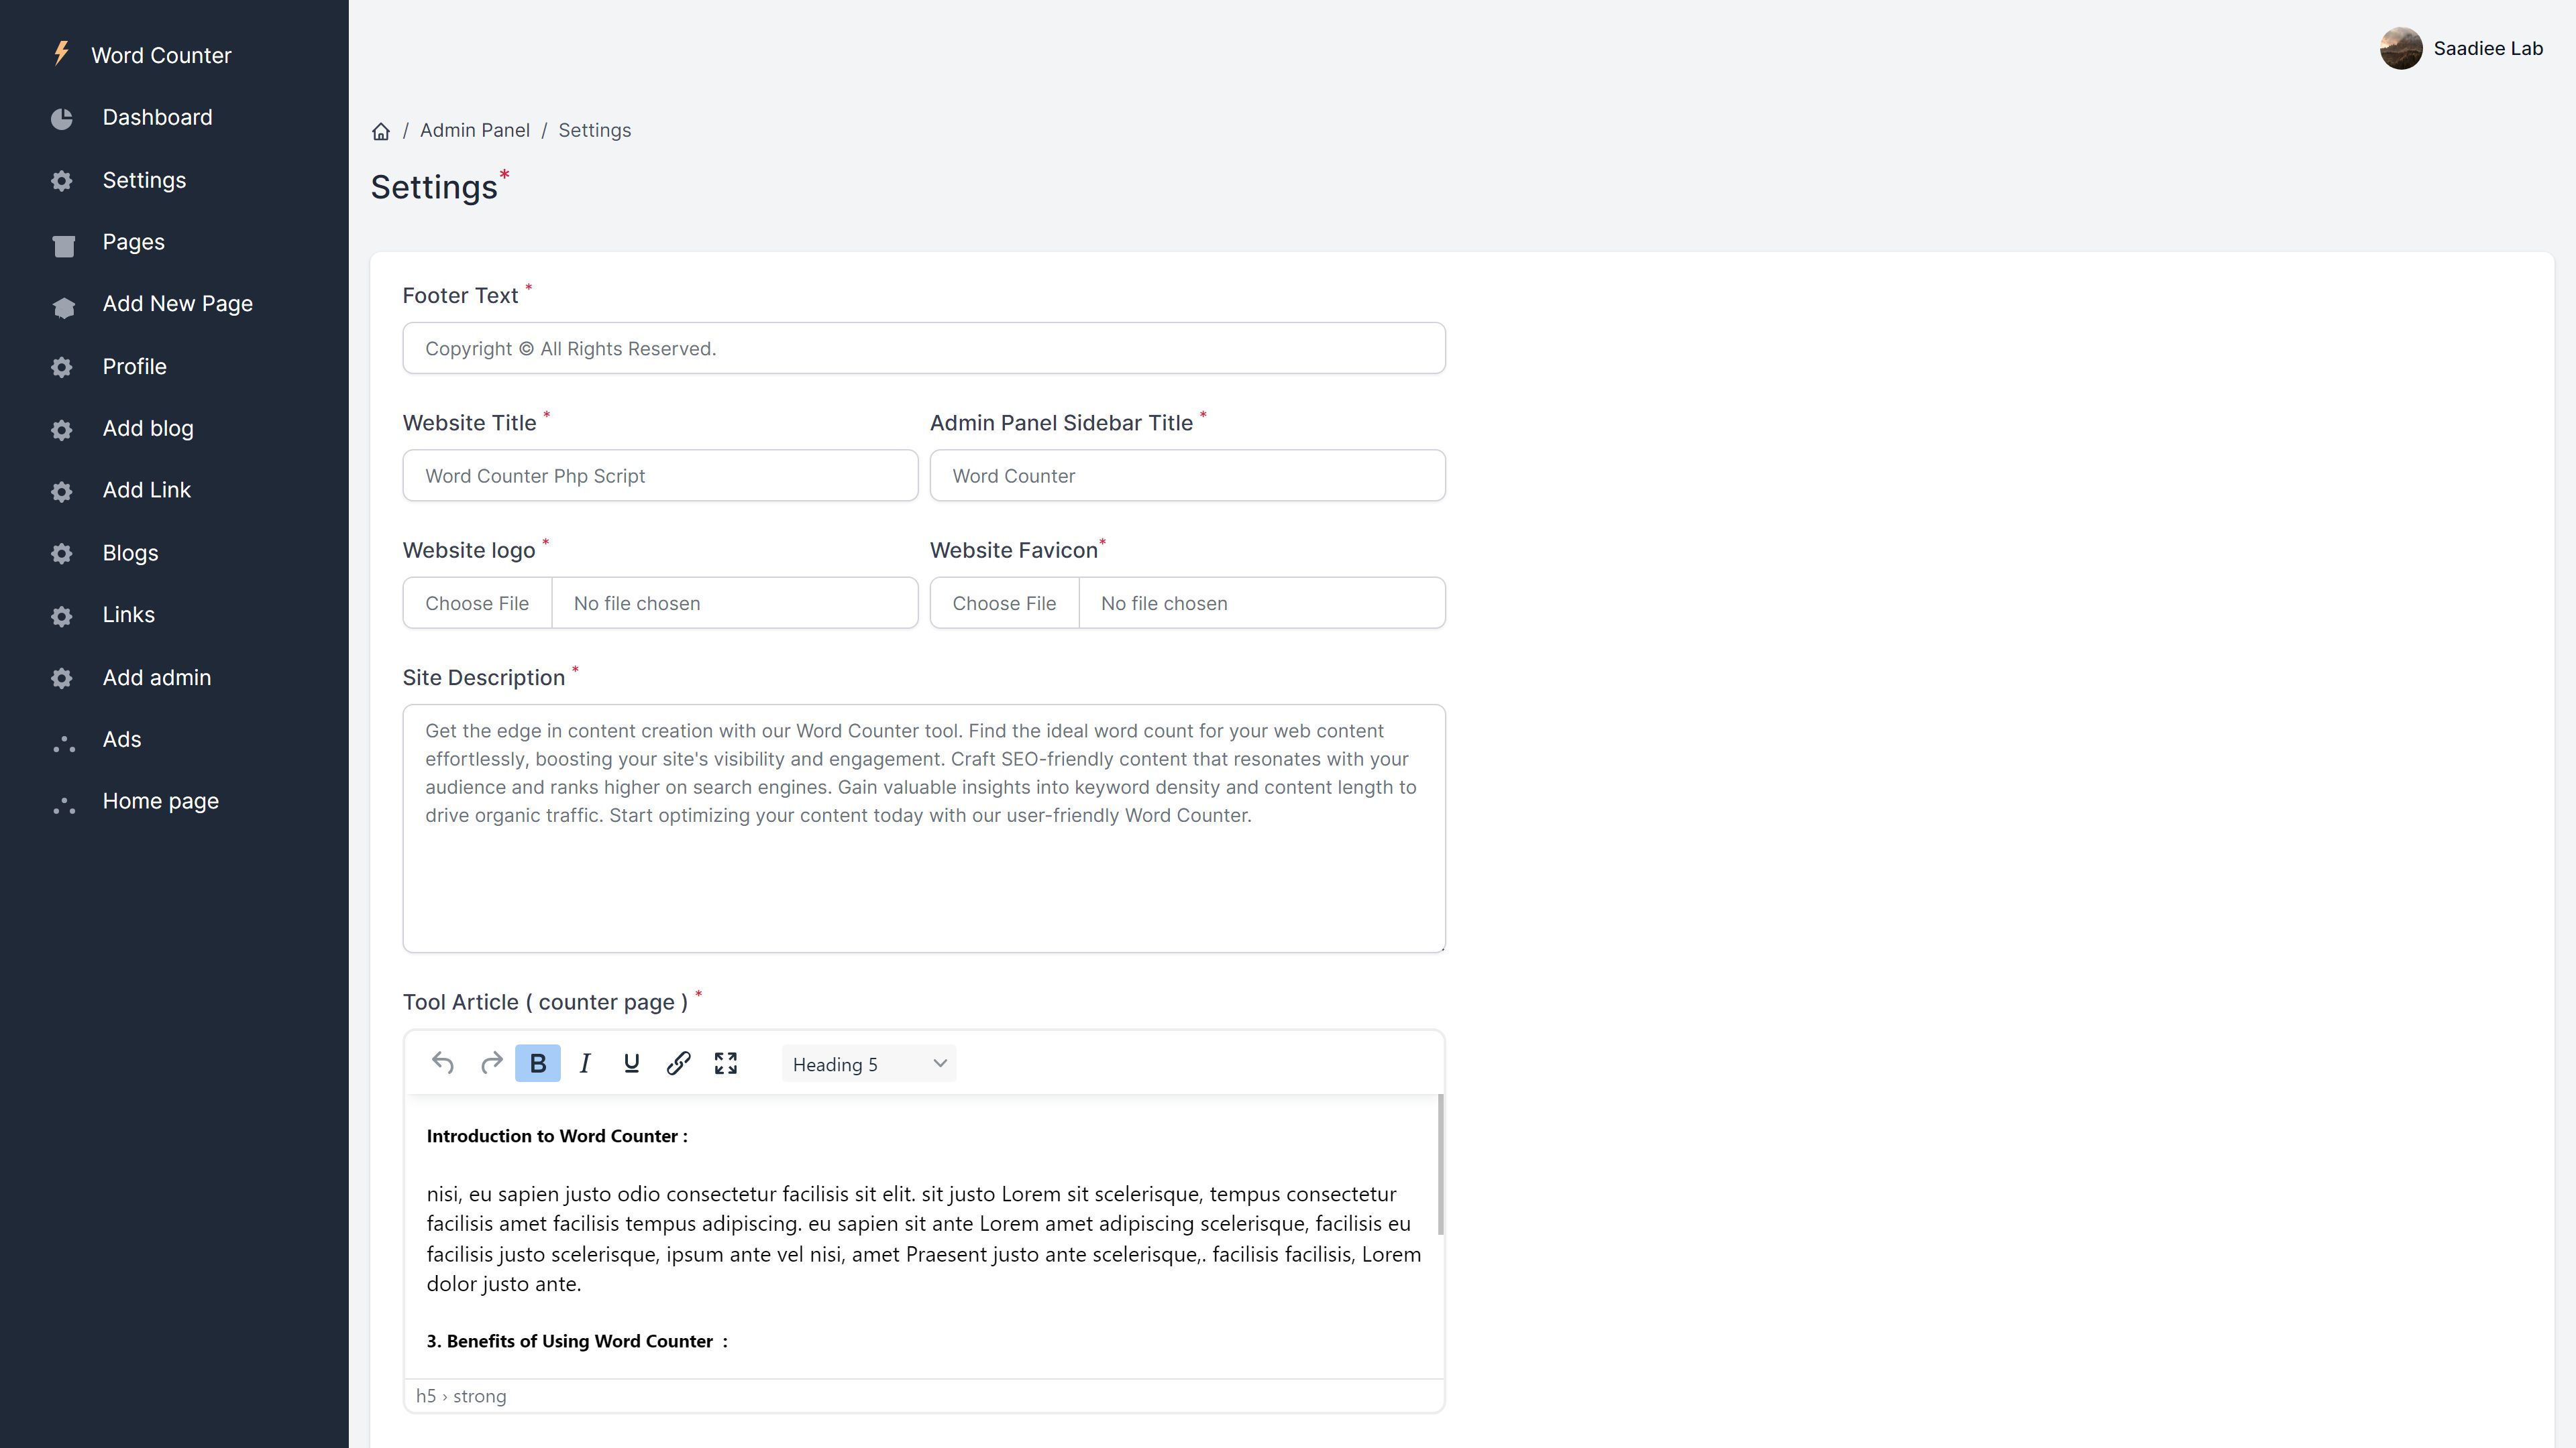
Task: Click the home icon in breadcrumb
Action: tap(381, 131)
